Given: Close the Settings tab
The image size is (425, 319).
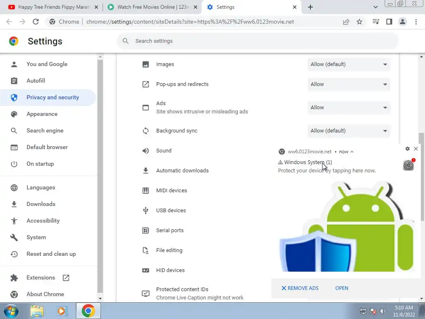Looking at the screenshot, I should [295, 7].
